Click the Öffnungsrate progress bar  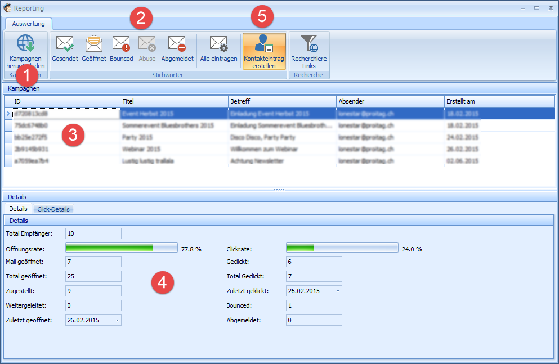(121, 248)
